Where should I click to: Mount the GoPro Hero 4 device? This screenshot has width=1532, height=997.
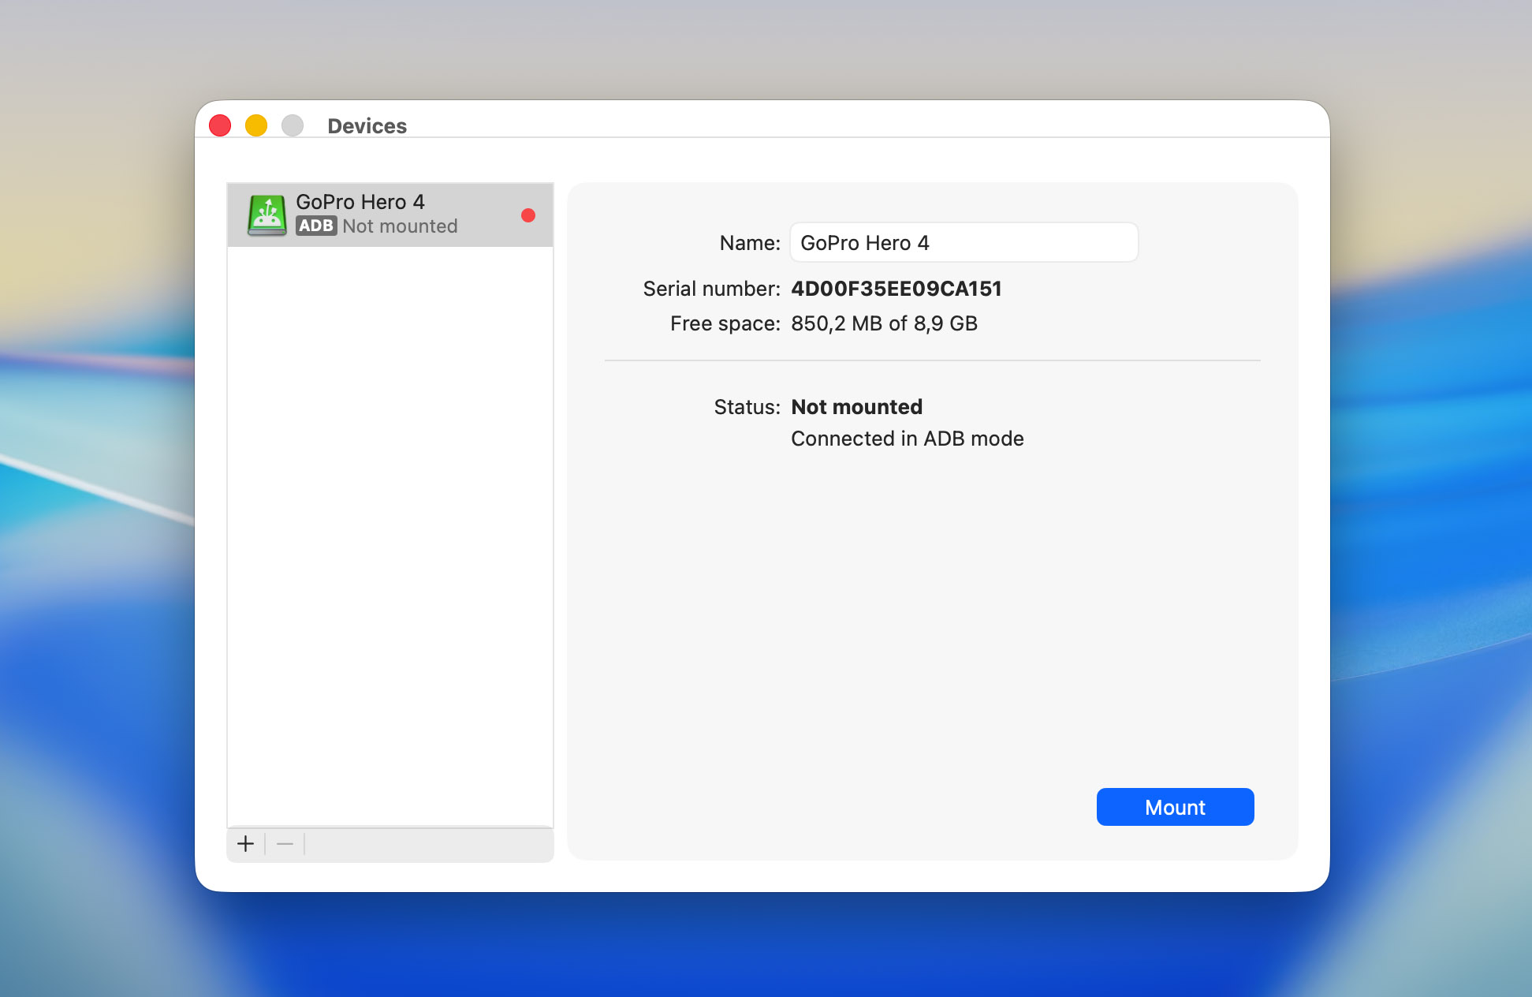1175,807
